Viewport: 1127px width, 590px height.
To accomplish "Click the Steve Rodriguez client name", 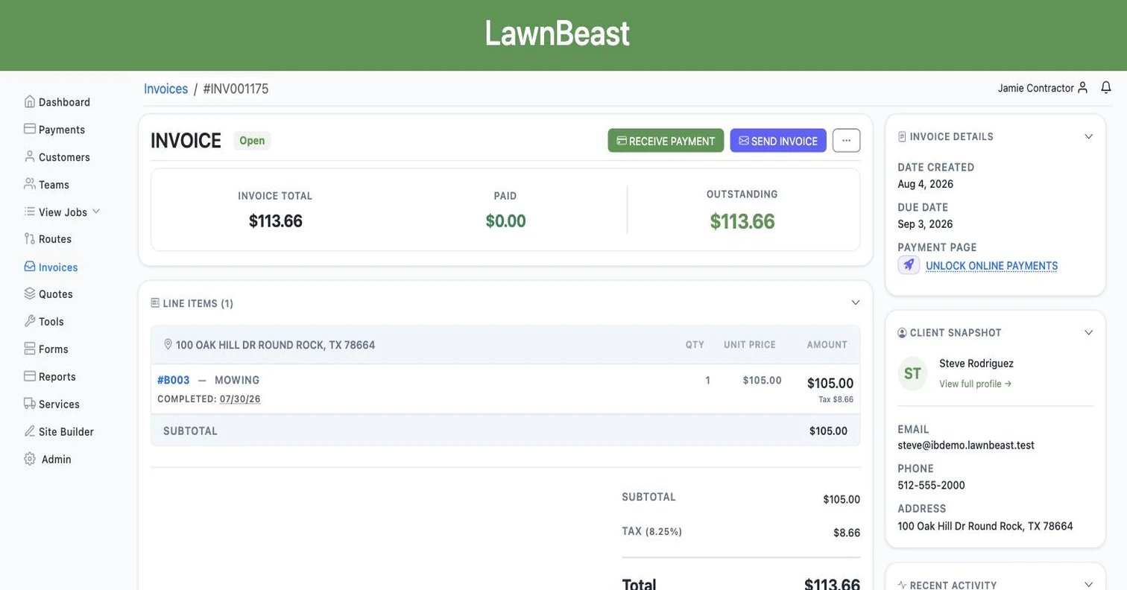I will point(976,364).
